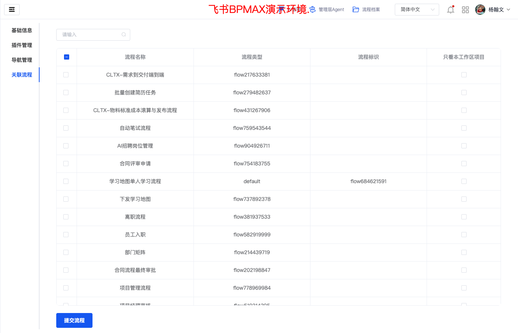Screen dimensions: 518x333
Task: Select the row checkbox for 批量创建简历任务
Action: 66,92
